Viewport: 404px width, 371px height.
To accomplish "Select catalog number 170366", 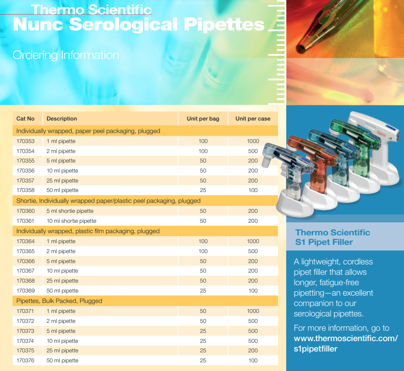I will tap(26, 261).
